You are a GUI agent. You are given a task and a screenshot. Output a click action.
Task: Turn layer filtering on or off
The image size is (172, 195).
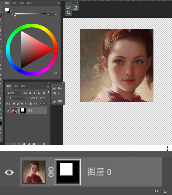pos(49,93)
